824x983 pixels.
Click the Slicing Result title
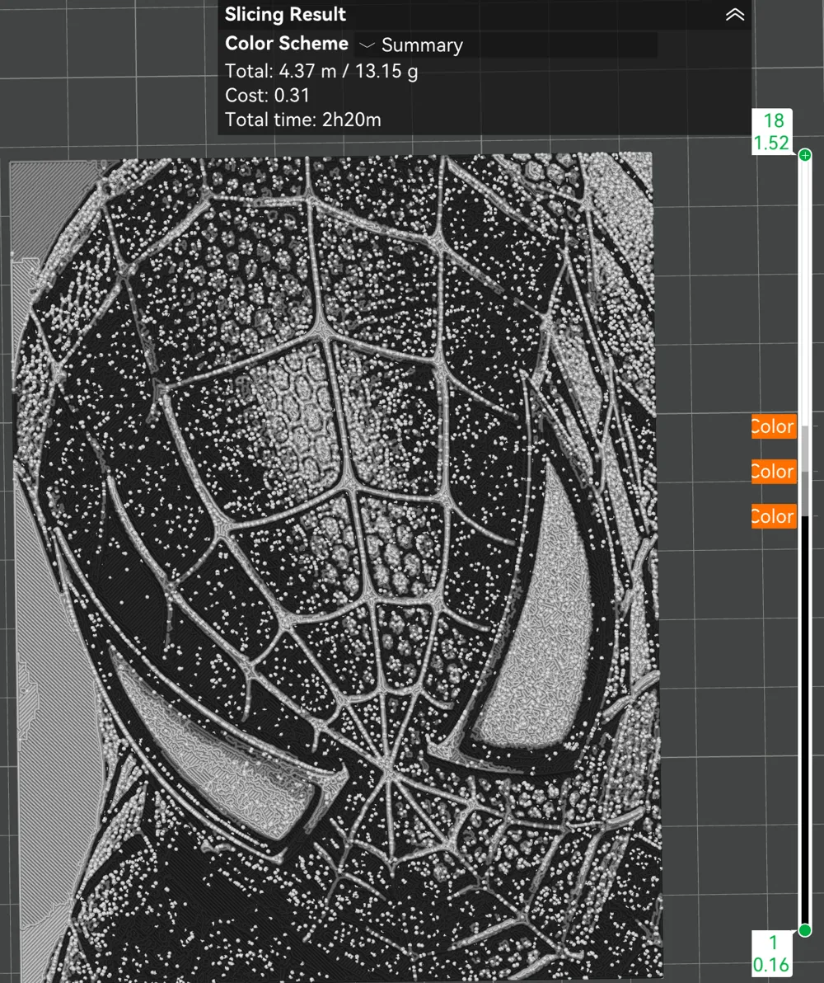(x=285, y=14)
